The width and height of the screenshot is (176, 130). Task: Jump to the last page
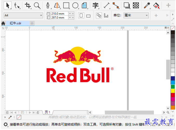pyautogui.click(x=34, y=112)
